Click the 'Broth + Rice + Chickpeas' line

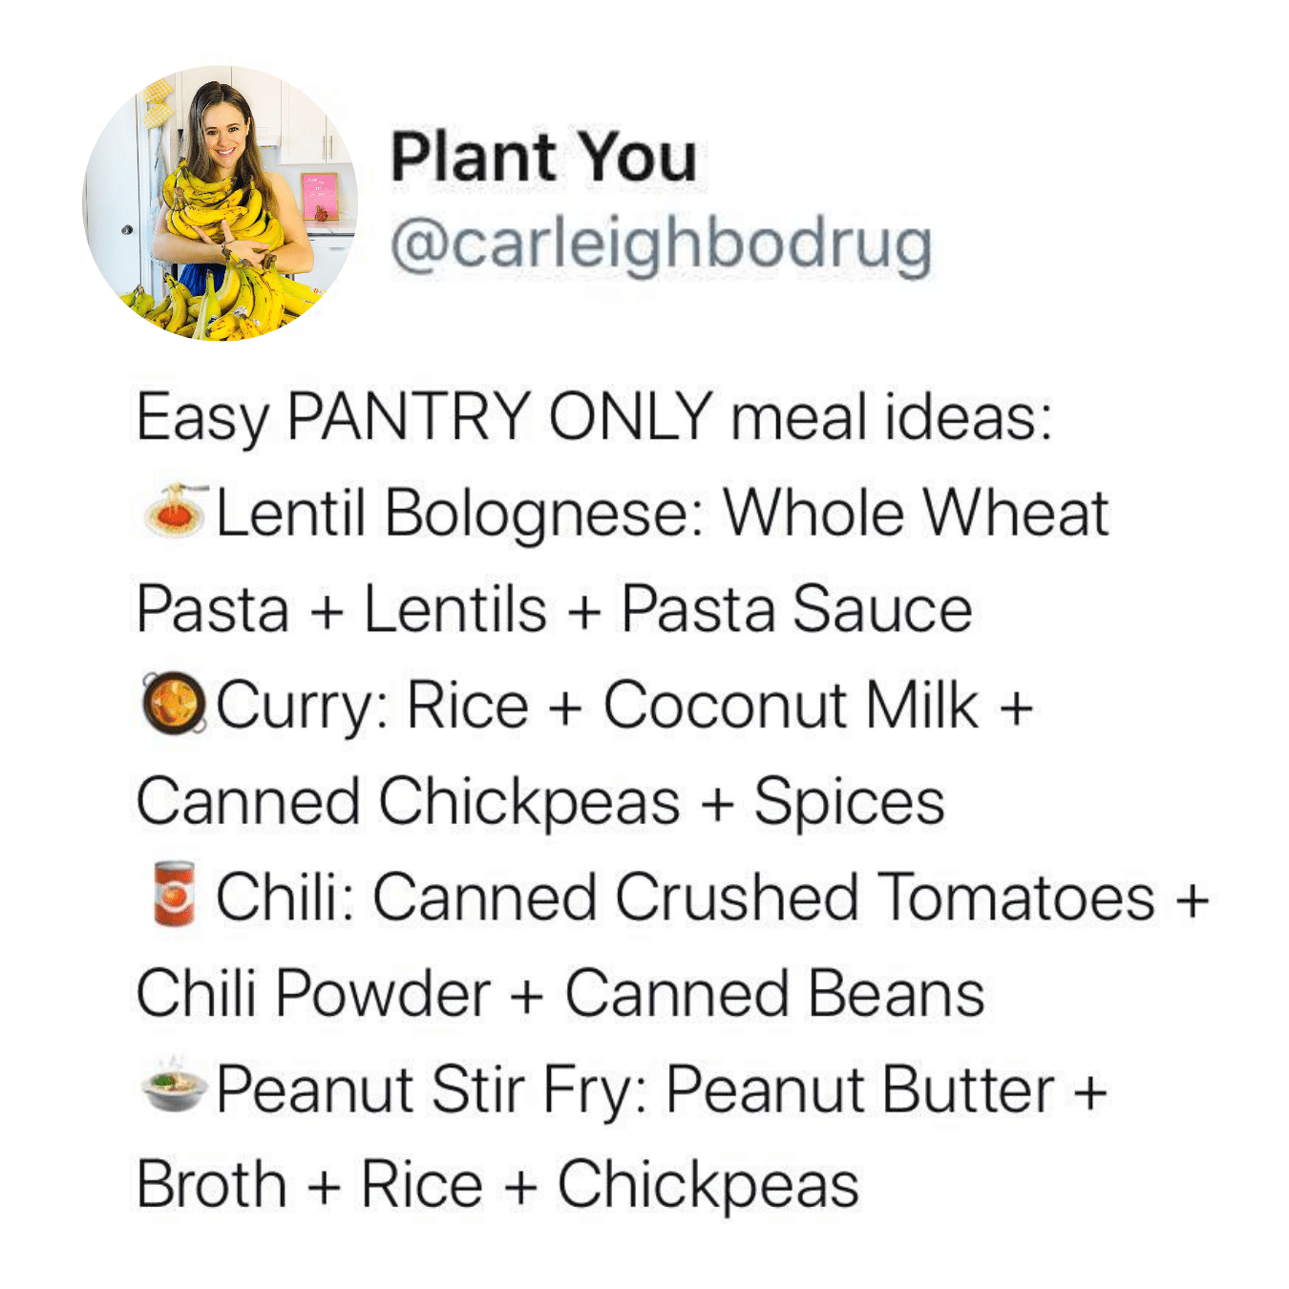tap(497, 1186)
